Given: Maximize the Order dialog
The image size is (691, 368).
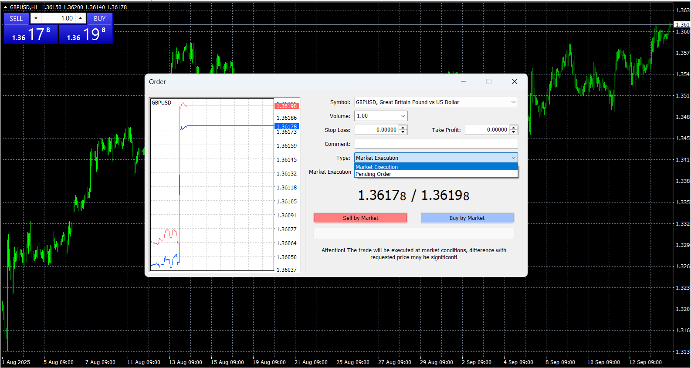Looking at the screenshot, I should tap(489, 81).
